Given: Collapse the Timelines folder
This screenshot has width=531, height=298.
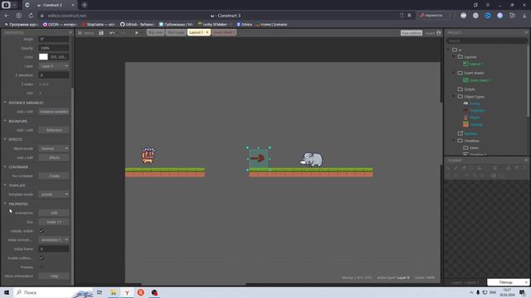Looking at the screenshot, I should 454,141.
